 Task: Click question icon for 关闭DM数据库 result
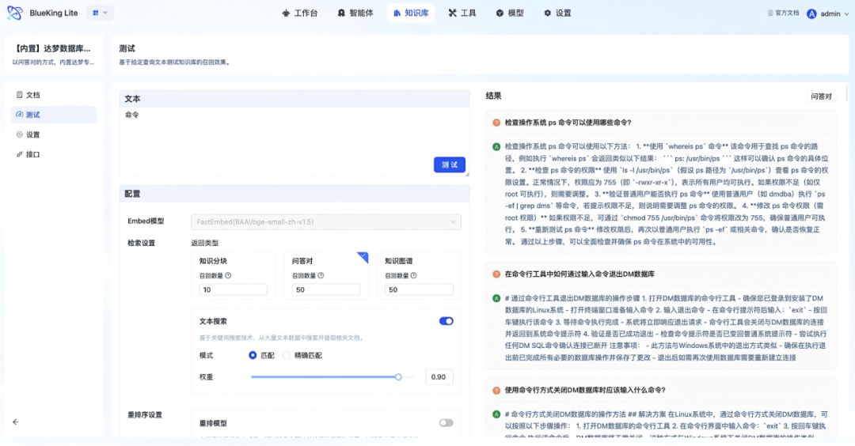(x=496, y=391)
